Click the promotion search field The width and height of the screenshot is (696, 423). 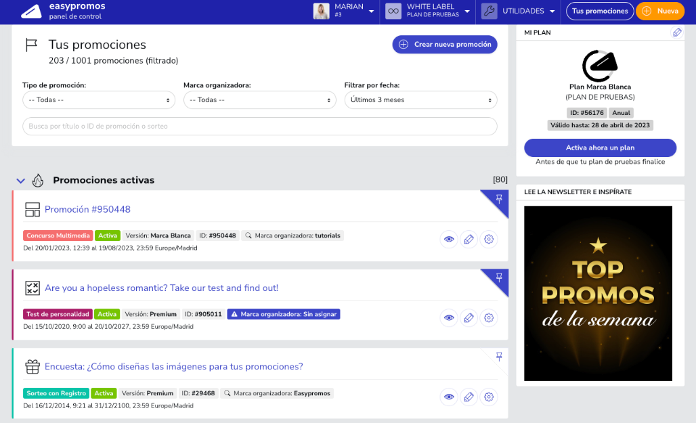click(x=259, y=126)
